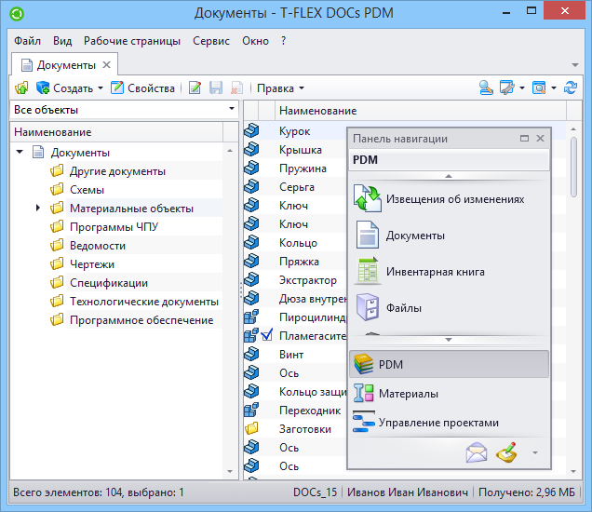
Task: Click the Создать create button
Action: click(64, 88)
